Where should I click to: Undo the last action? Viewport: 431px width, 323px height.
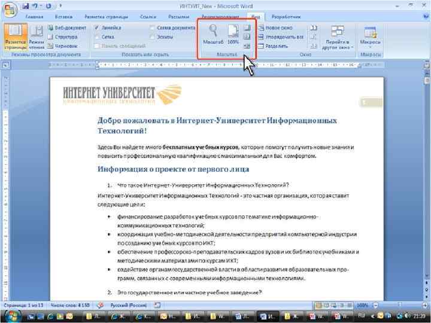pyautogui.click(x=35, y=6)
